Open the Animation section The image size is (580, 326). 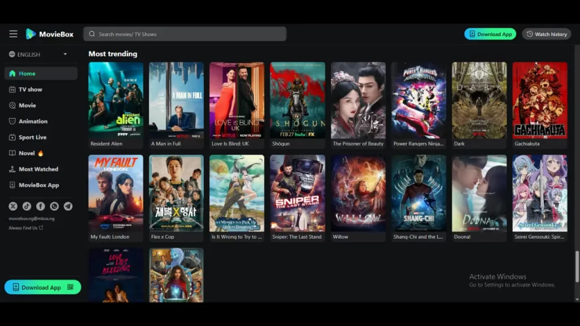coord(41,121)
